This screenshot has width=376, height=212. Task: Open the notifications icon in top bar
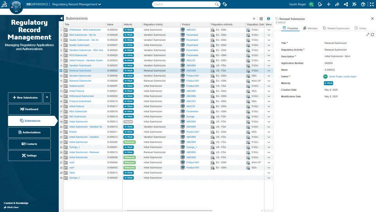click(x=320, y=4)
